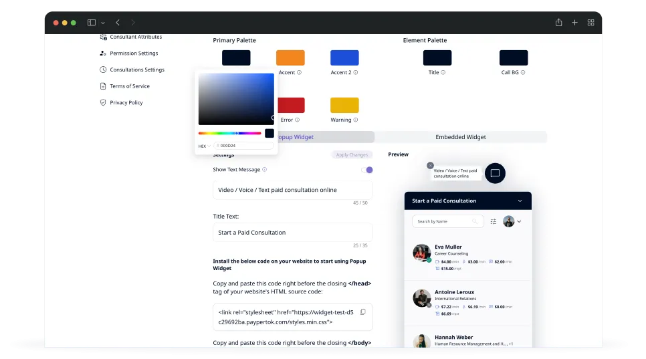Click the Consultations Settings clock icon
This screenshot has height=359, width=646.
pos(103,70)
